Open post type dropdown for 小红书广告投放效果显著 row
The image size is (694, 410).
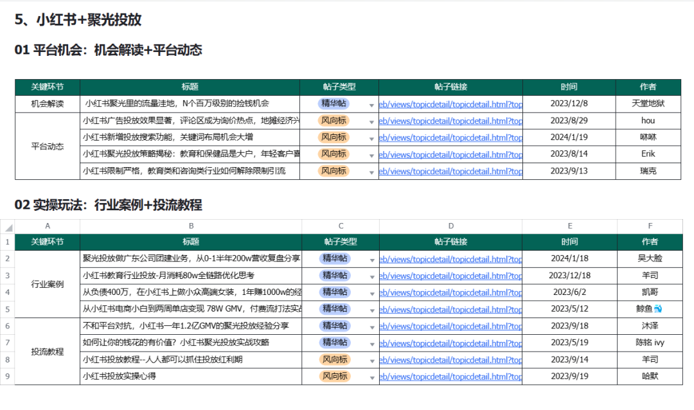371,122
